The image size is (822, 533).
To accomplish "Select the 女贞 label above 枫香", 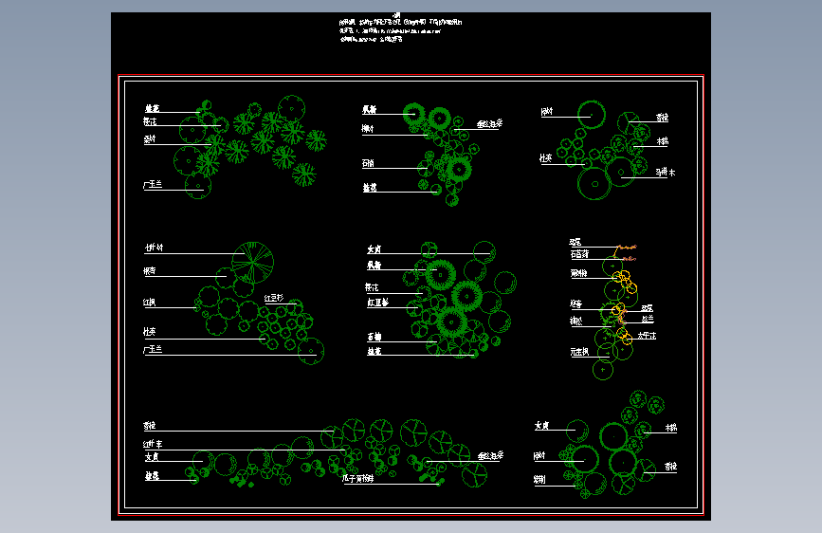I will tap(374, 248).
